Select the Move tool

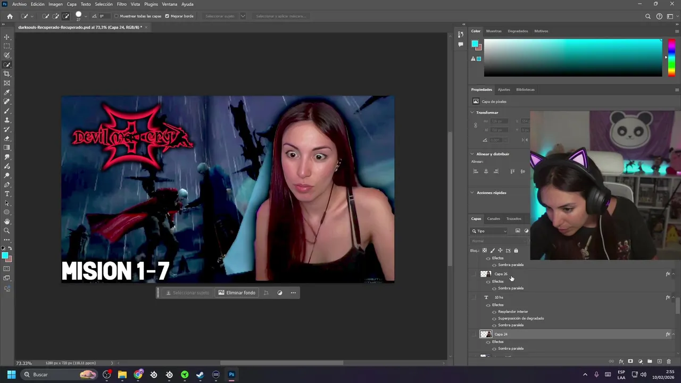coord(7,37)
